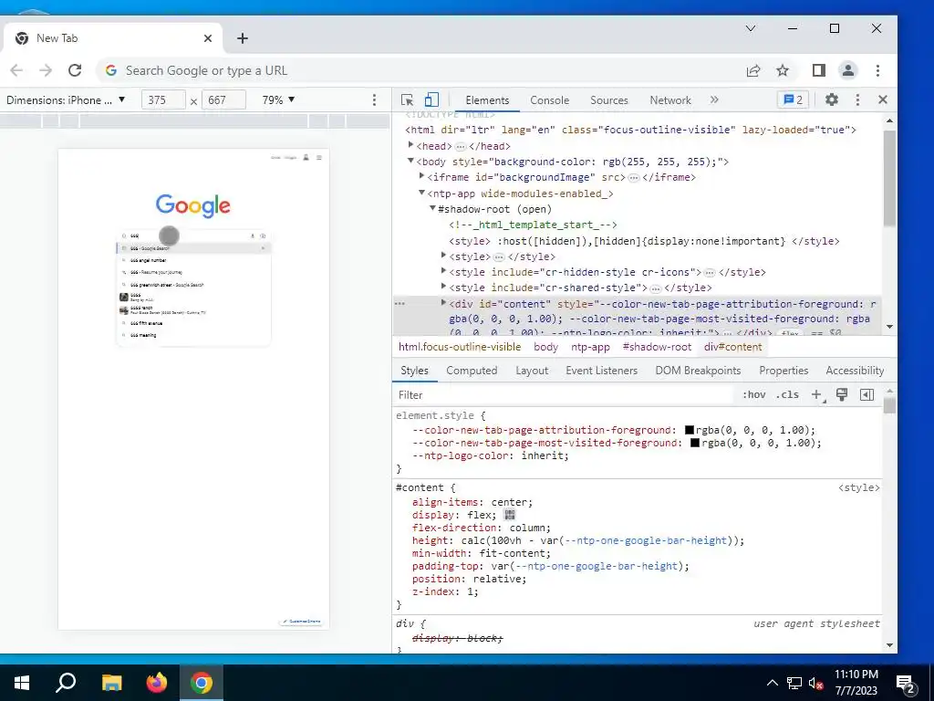Select the #shadow-root breadcrumb
The image size is (934, 701).
[657, 347]
